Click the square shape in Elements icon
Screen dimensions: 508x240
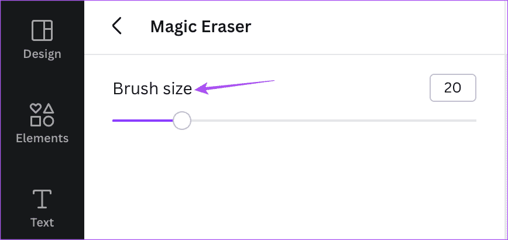(x=36, y=121)
